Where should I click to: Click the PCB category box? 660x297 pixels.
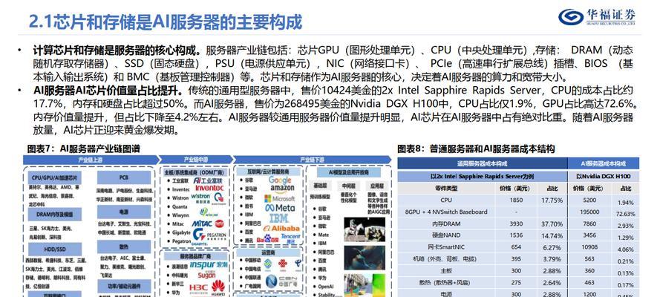point(124,177)
